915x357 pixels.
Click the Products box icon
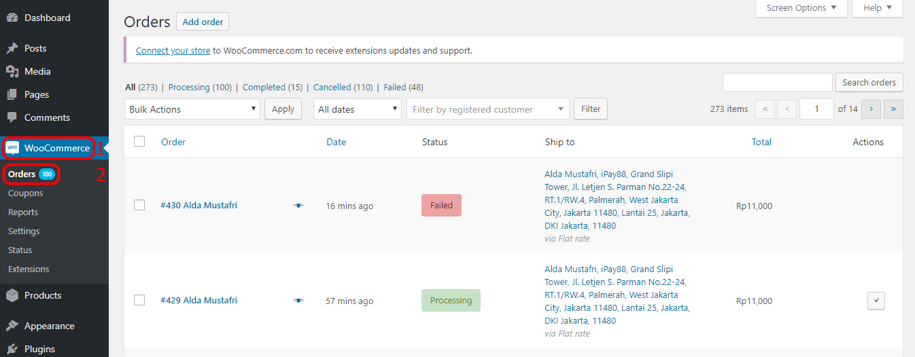coord(12,295)
